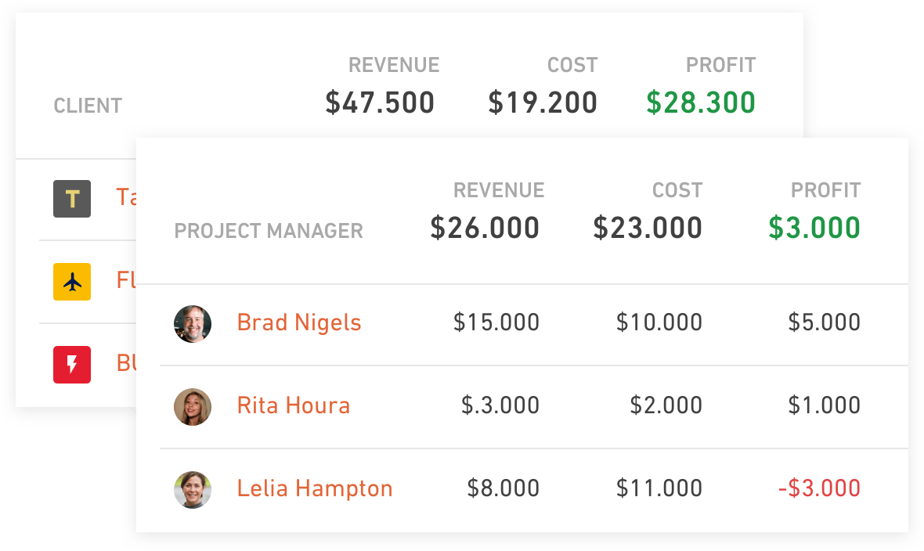Click the gray T client icon

coord(72,199)
